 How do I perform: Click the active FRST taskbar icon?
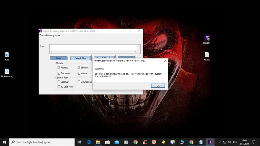210,142
